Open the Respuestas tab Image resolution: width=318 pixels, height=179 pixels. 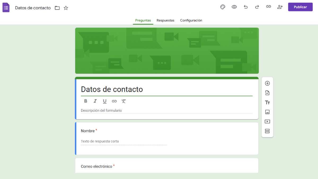(165, 20)
